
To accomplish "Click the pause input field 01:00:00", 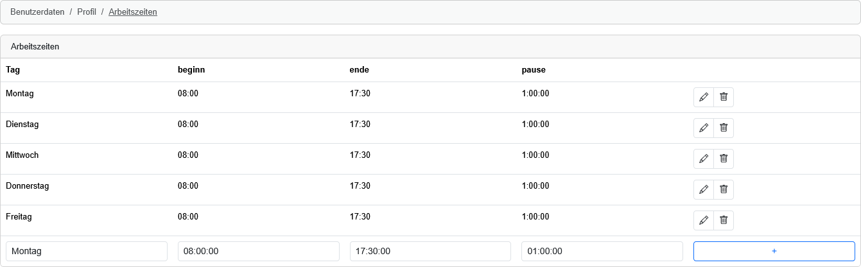I will pos(602,251).
